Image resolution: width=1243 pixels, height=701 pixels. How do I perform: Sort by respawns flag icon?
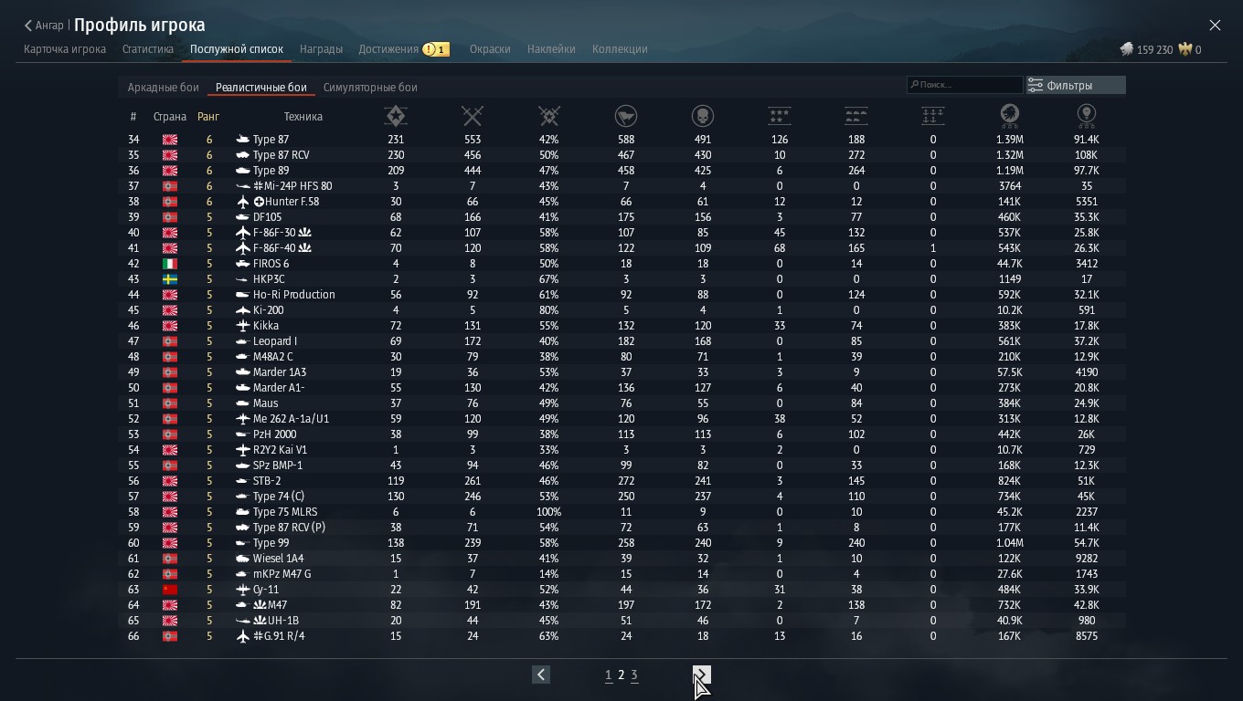(626, 116)
